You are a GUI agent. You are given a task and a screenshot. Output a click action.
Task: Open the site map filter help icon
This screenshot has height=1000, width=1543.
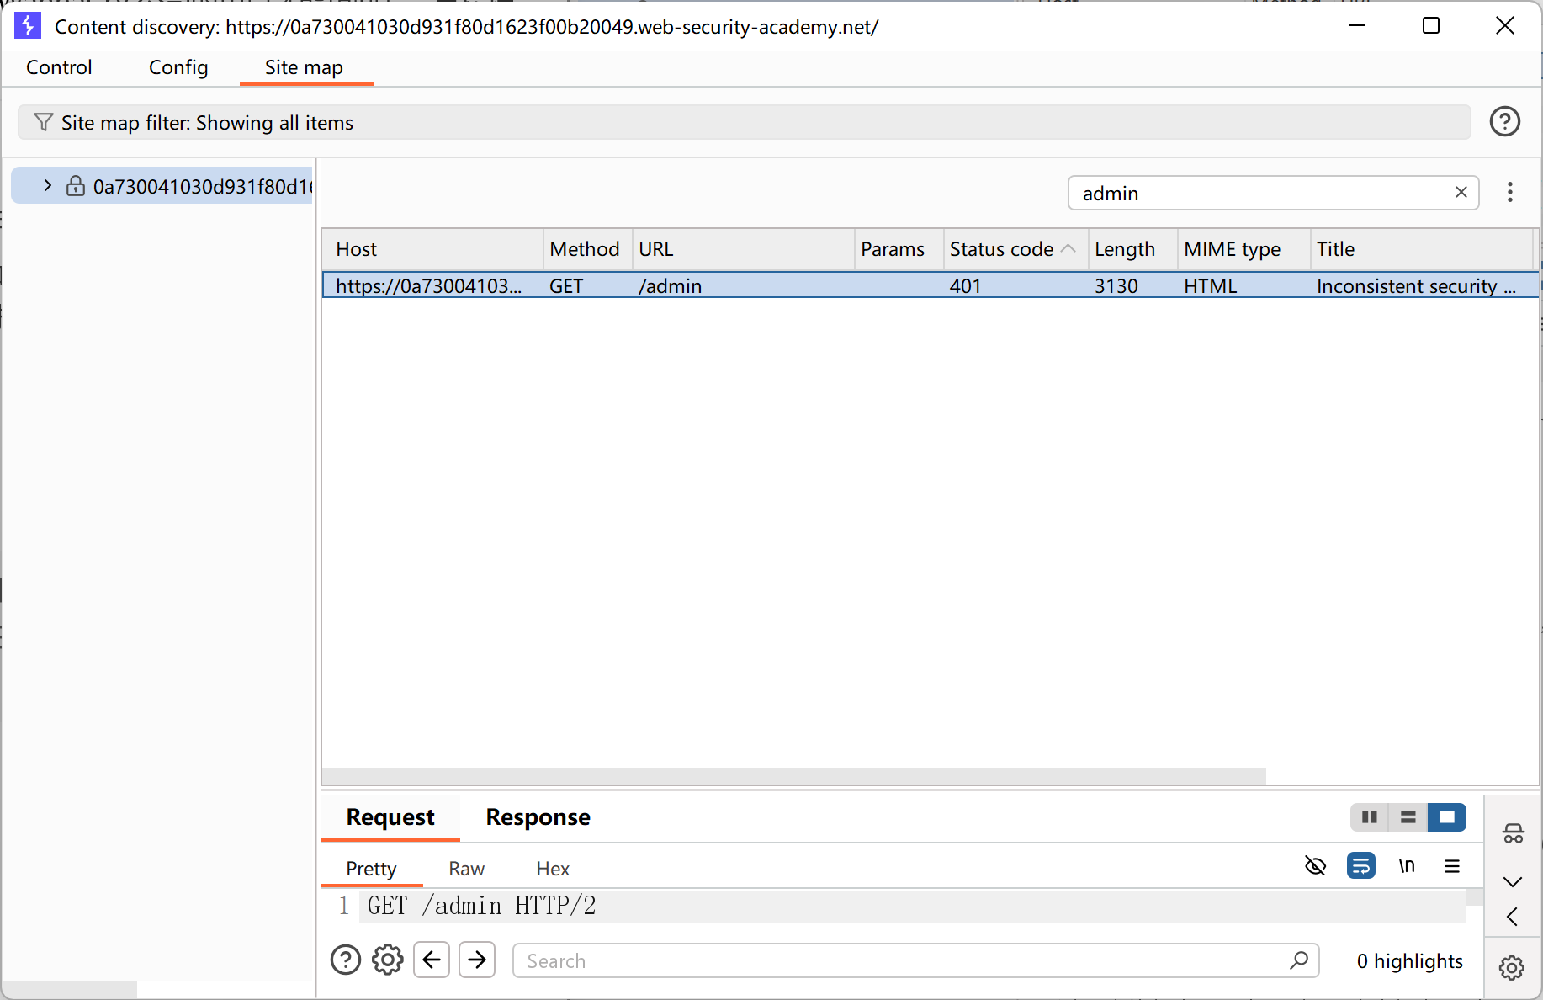point(1504,122)
